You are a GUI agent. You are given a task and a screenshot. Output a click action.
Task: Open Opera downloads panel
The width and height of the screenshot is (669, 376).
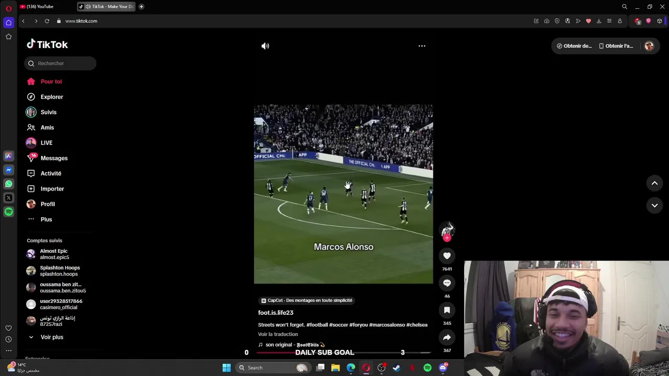click(x=599, y=21)
